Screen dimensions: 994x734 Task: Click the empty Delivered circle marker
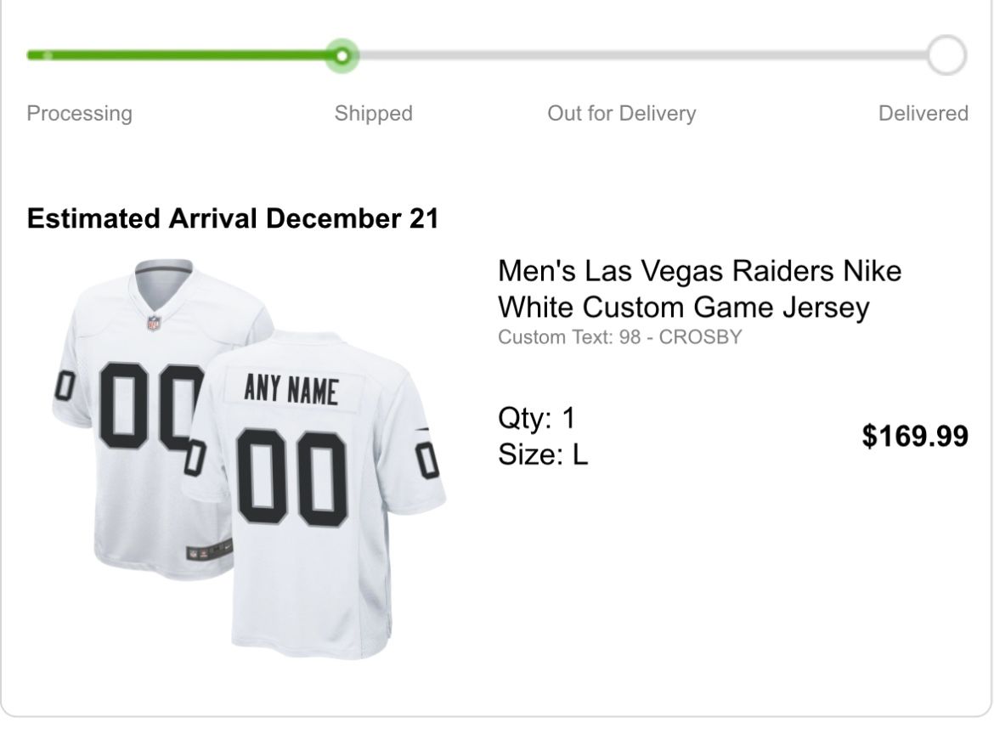click(946, 56)
